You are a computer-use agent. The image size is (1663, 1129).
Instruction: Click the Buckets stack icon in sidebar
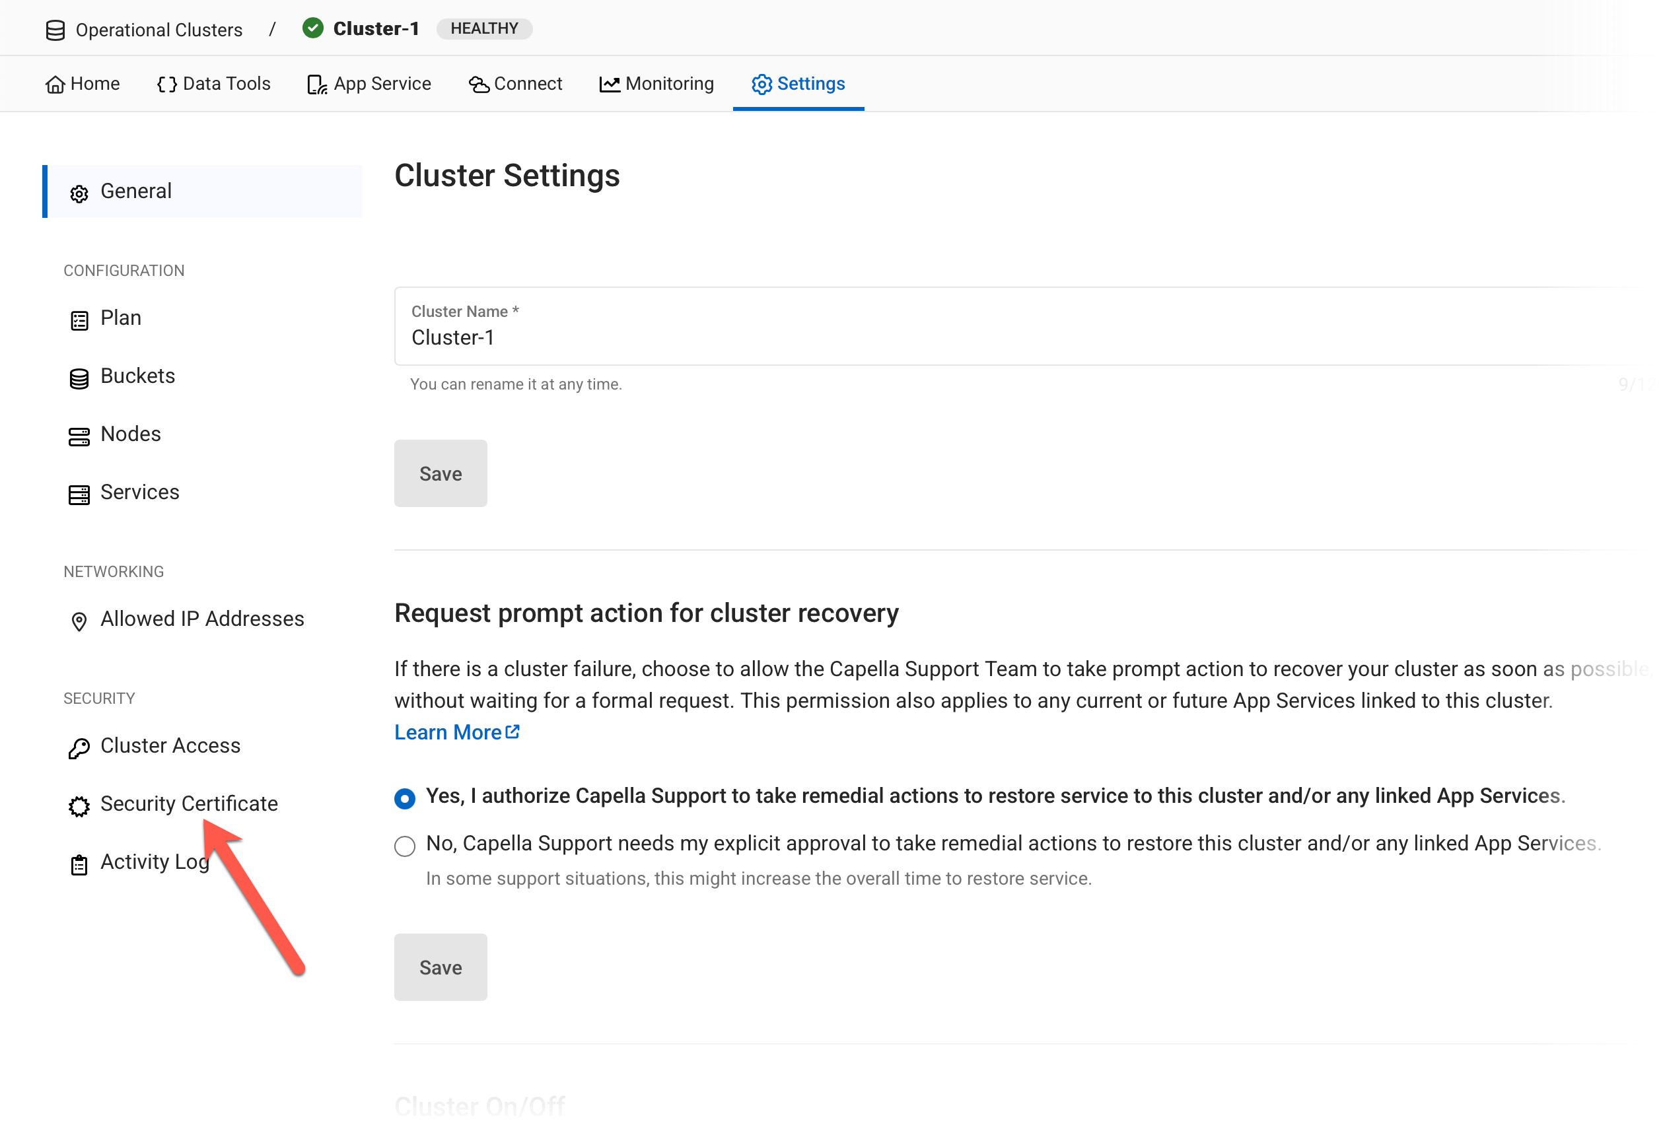pos(79,378)
